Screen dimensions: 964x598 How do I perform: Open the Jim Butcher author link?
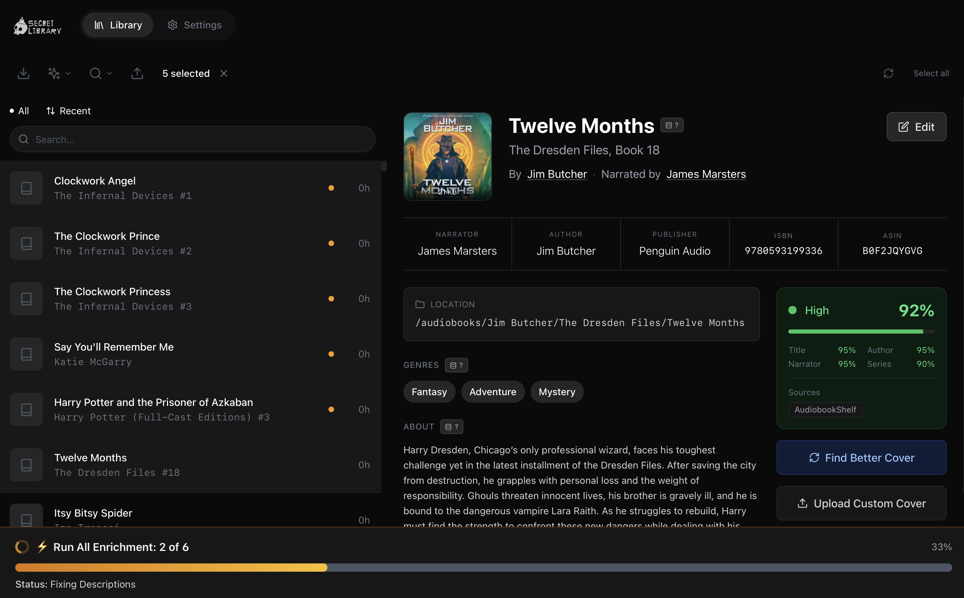pos(557,174)
